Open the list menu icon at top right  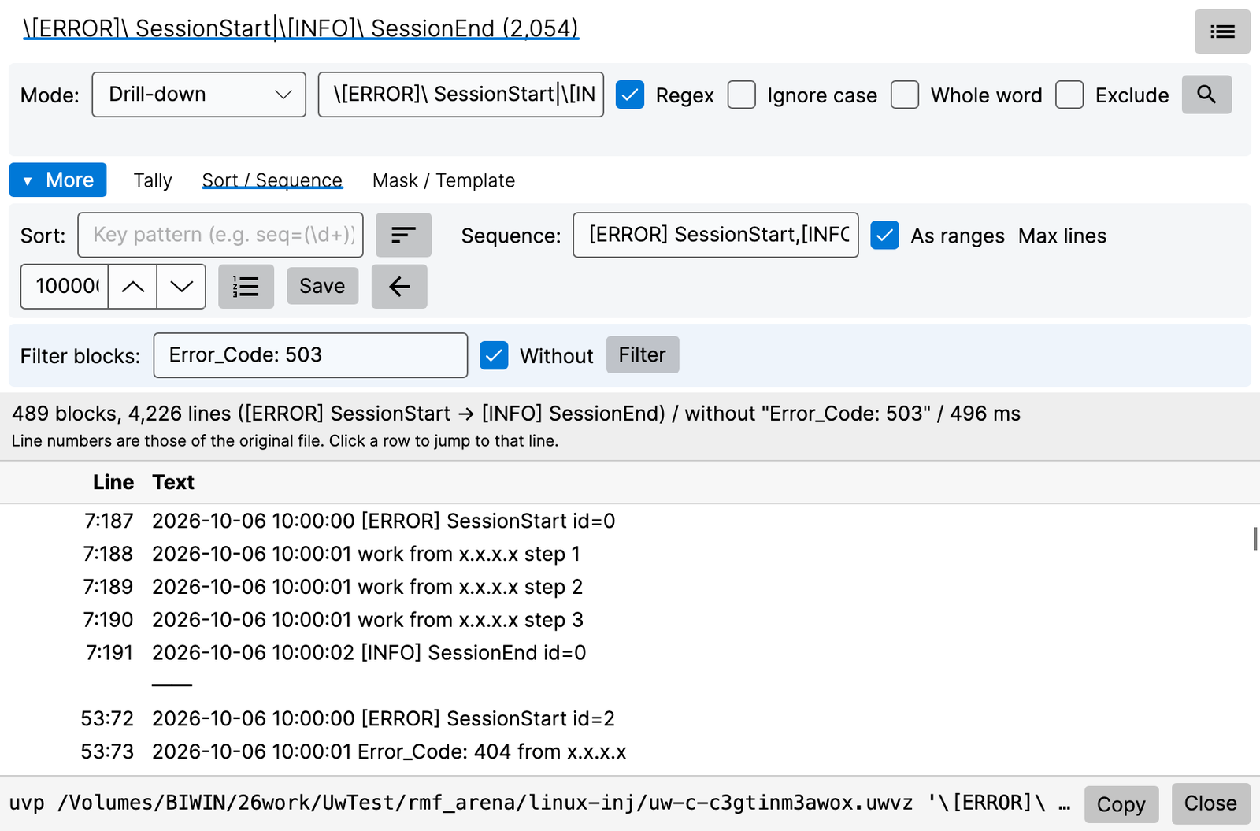pos(1221,32)
